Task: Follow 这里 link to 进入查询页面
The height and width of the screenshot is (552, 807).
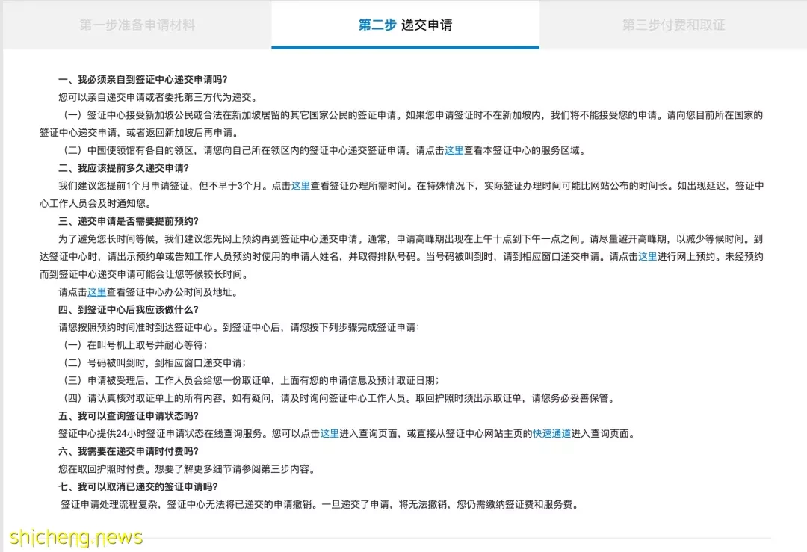Action: pyautogui.click(x=330, y=433)
